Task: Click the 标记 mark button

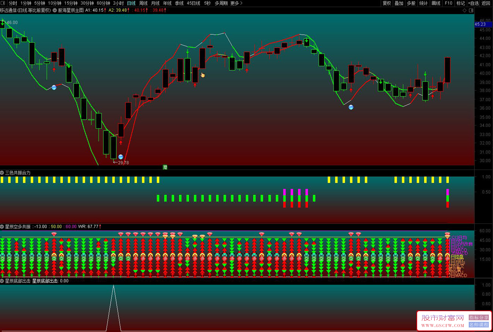Action: click(461, 3)
